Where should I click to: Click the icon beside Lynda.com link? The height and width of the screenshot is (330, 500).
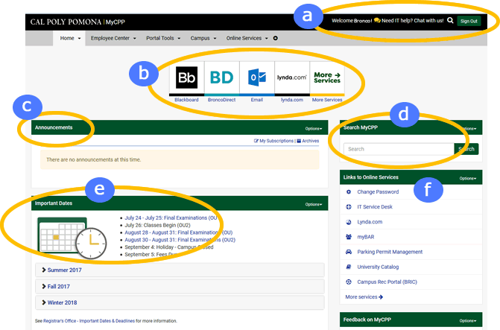click(349, 222)
